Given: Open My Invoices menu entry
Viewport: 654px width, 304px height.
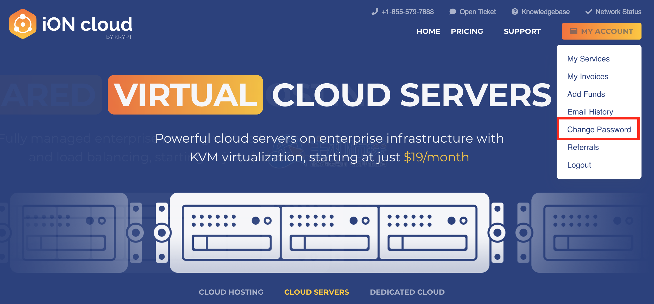Looking at the screenshot, I should click(588, 77).
